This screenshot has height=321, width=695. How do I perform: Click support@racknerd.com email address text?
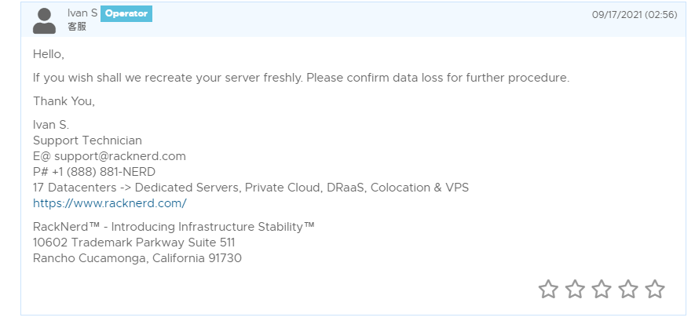(120, 156)
